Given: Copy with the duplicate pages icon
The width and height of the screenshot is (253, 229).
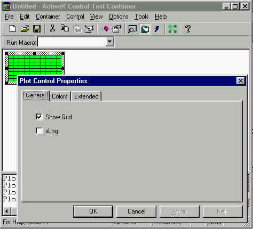Looking at the screenshot, I should tap(65, 29).
